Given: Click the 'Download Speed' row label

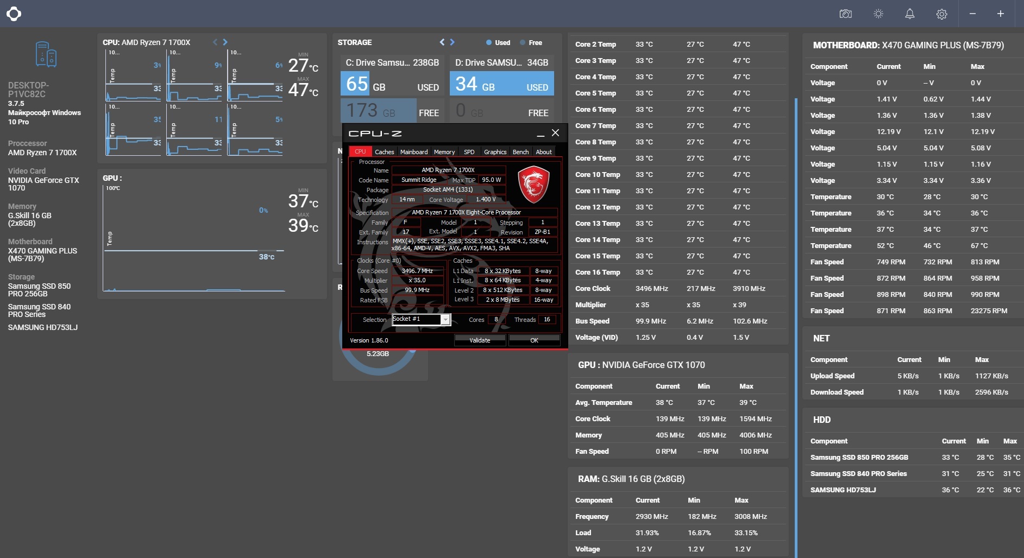Looking at the screenshot, I should [x=837, y=392].
